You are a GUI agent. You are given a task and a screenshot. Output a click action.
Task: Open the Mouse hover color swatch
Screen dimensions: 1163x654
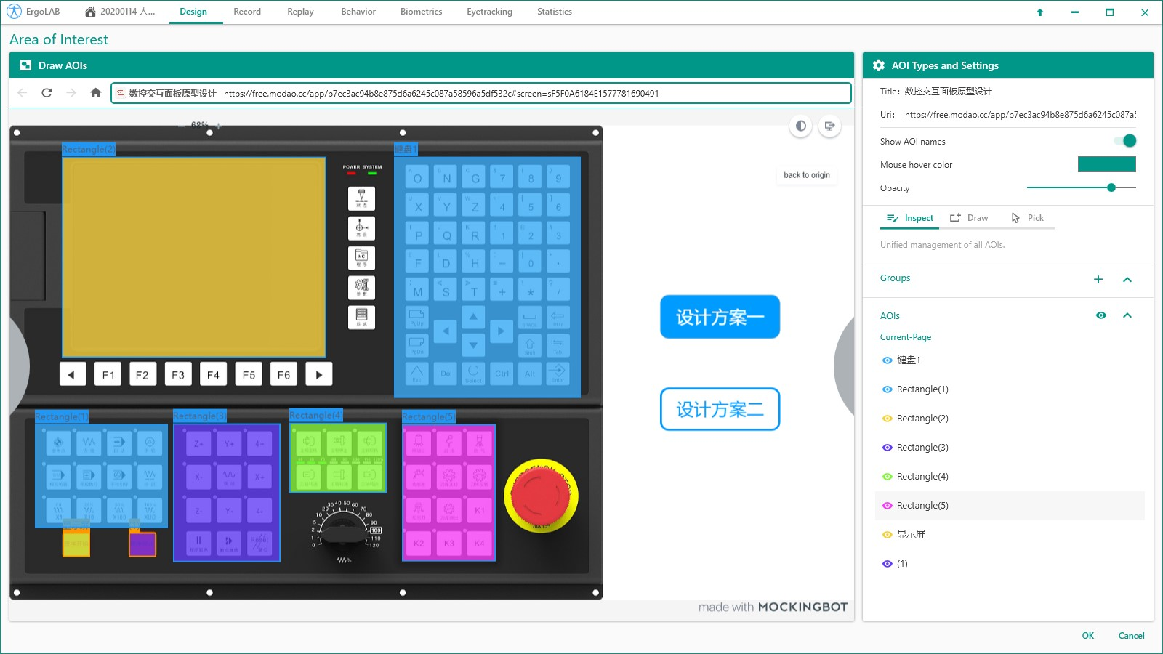tap(1106, 165)
